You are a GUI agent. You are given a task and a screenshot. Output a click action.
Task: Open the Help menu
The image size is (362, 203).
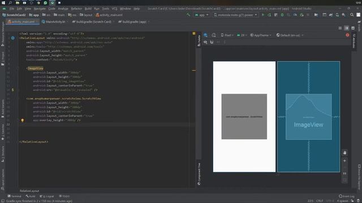[137, 8]
